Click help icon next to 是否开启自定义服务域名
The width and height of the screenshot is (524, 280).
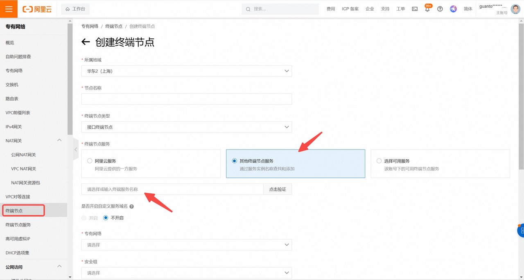[131, 207]
